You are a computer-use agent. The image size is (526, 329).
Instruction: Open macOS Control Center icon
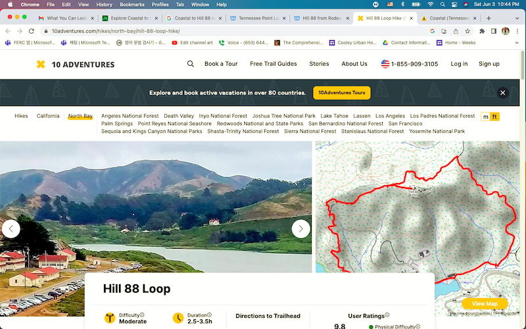[454, 5]
